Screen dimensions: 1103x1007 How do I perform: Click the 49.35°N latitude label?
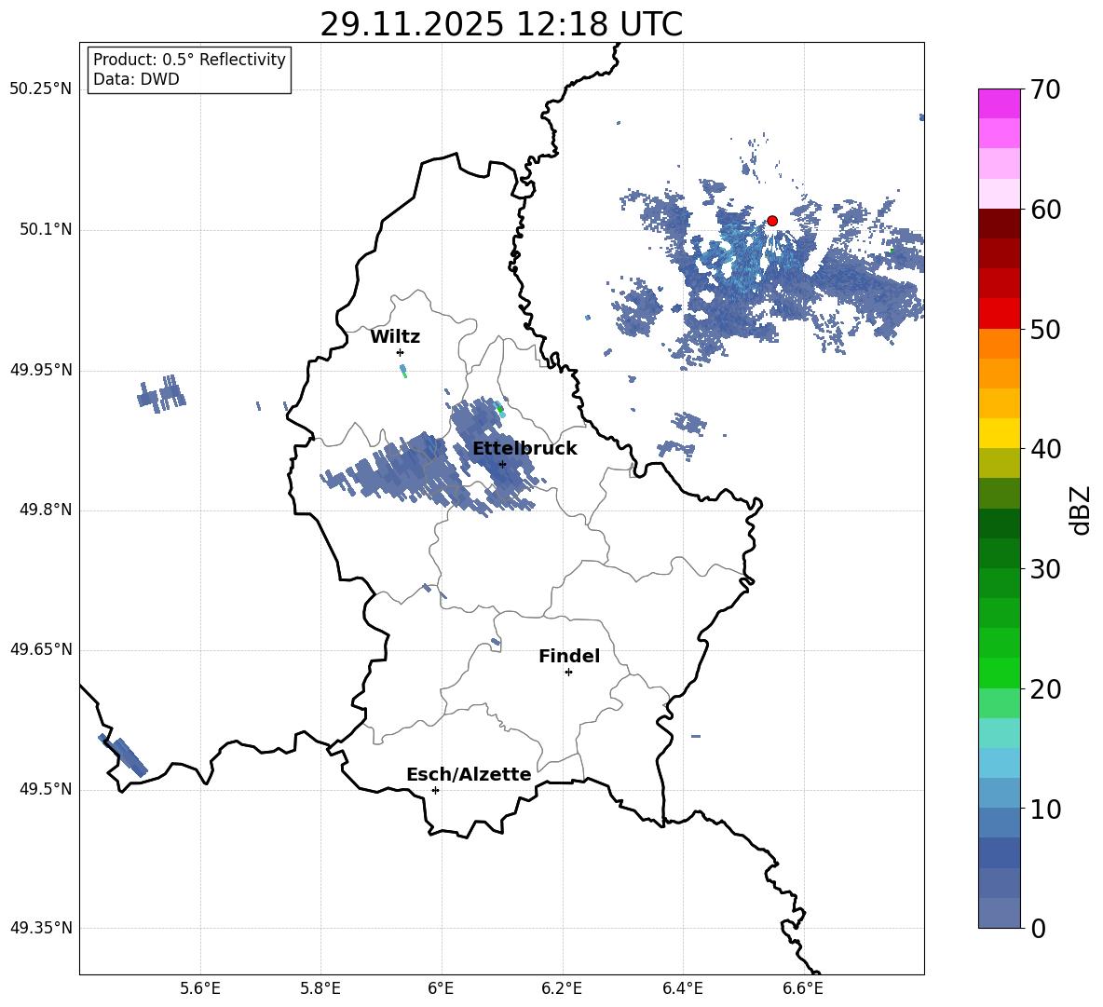[41, 928]
